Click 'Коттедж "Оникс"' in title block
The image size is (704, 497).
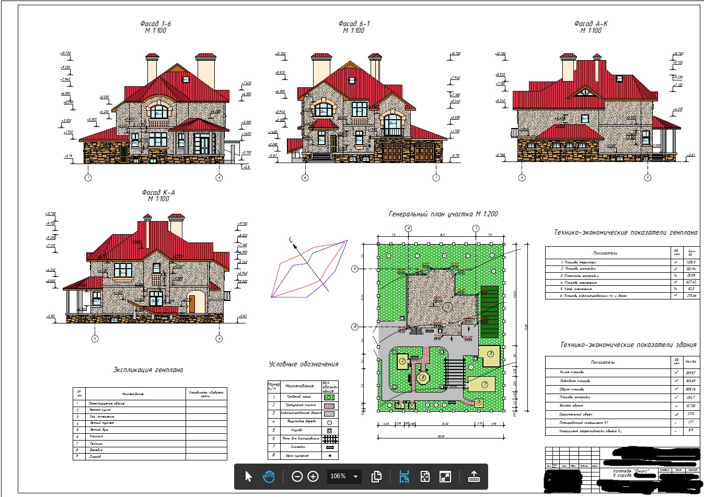click(x=630, y=471)
